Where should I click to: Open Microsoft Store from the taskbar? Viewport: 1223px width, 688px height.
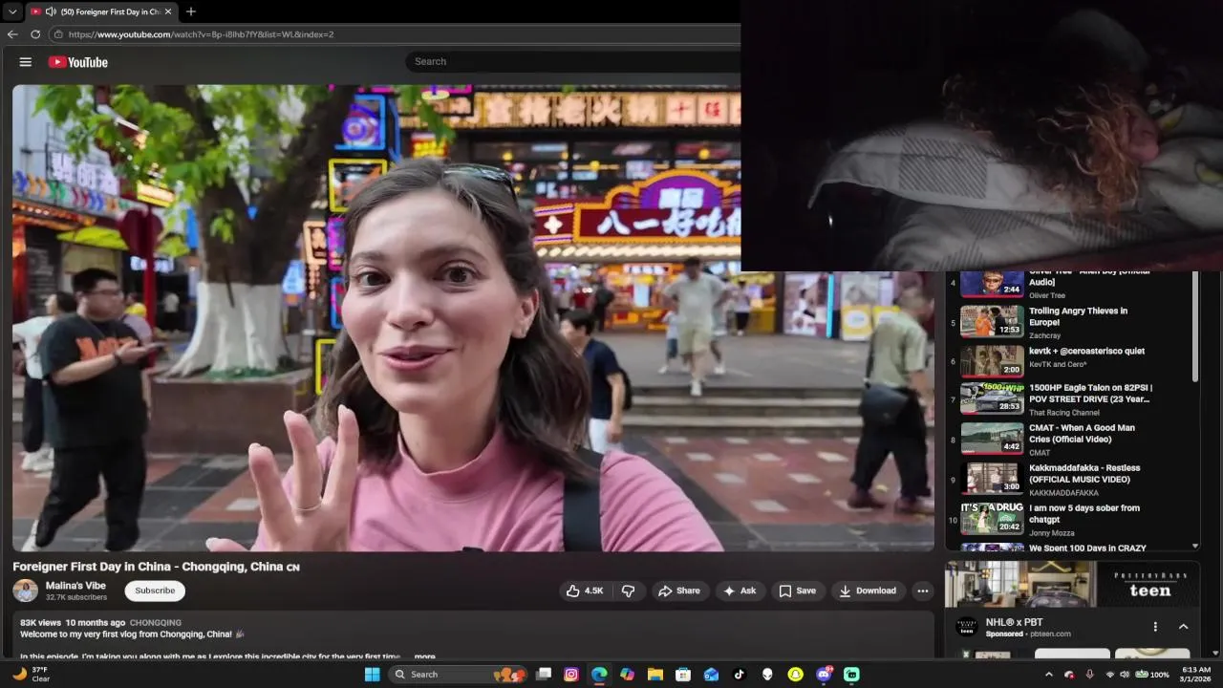[683, 674]
